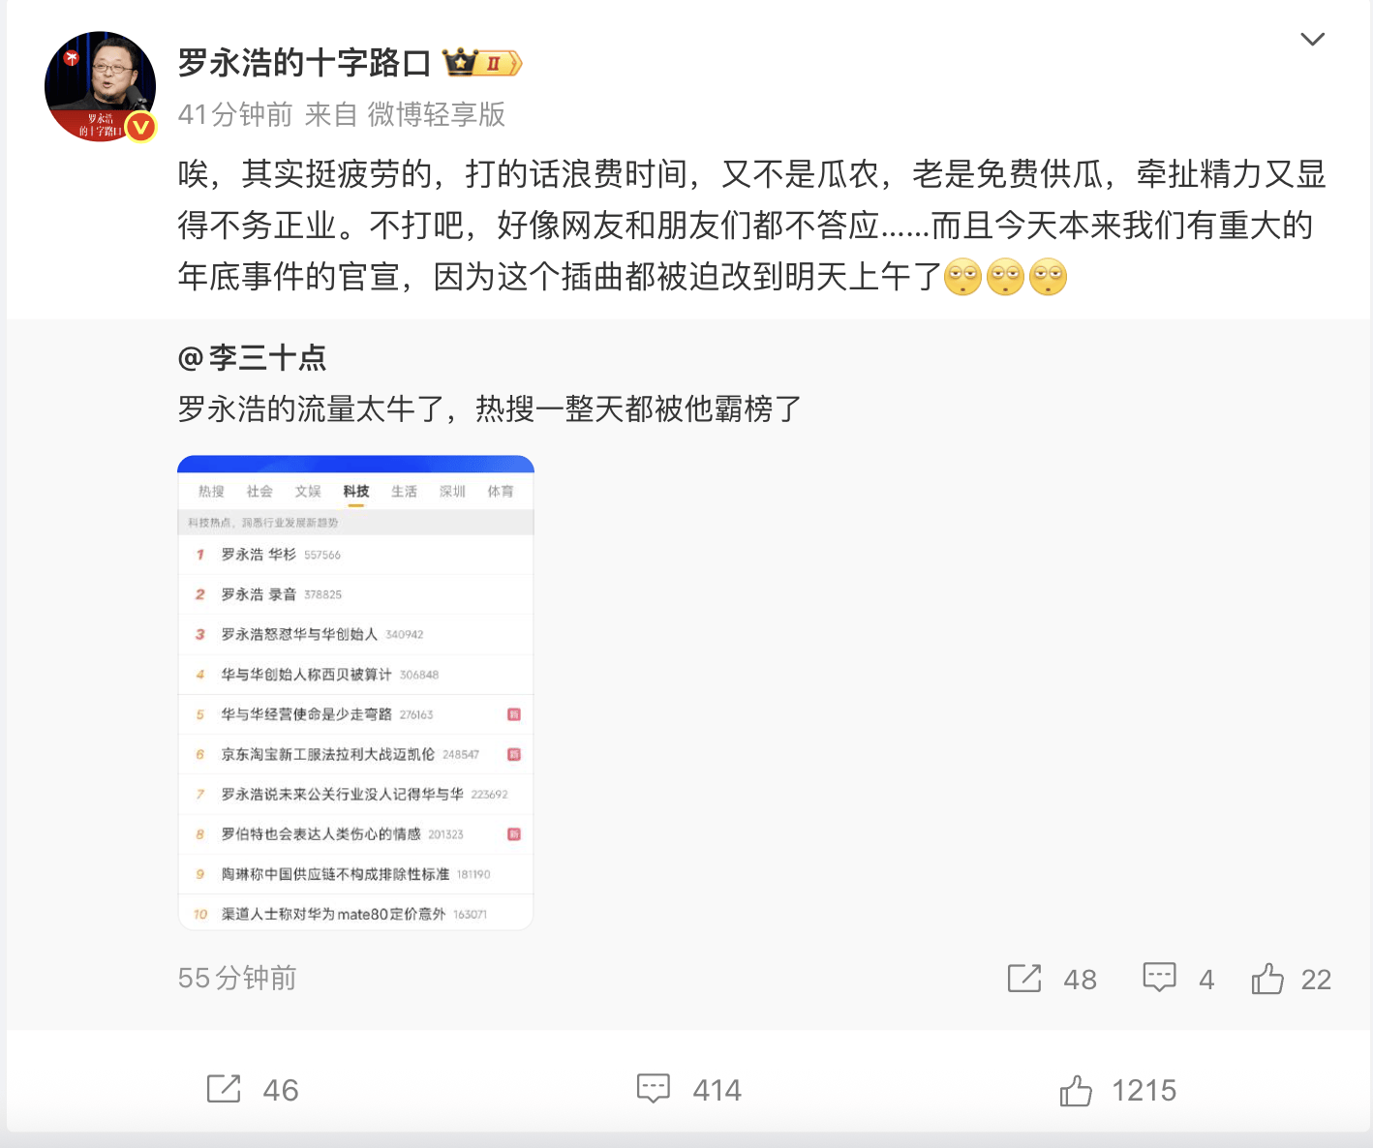
Task: Click the 48 repost count on quoted post
Action: pos(1080,980)
